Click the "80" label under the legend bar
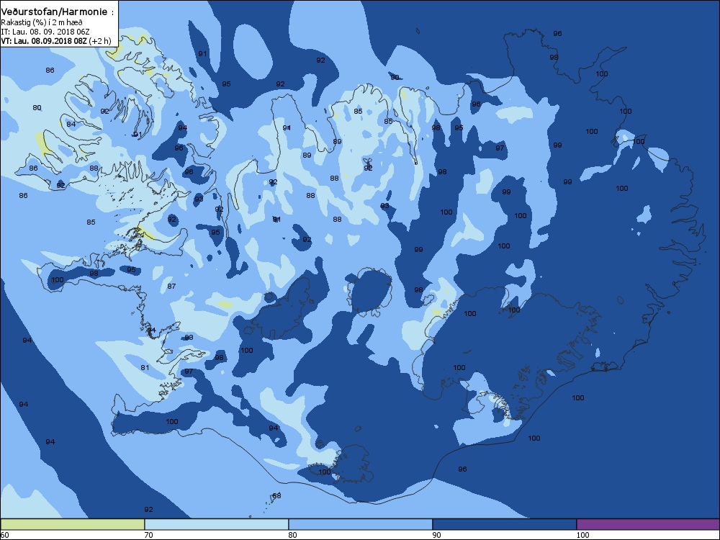This screenshot has width=720, height=540. click(292, 535)
